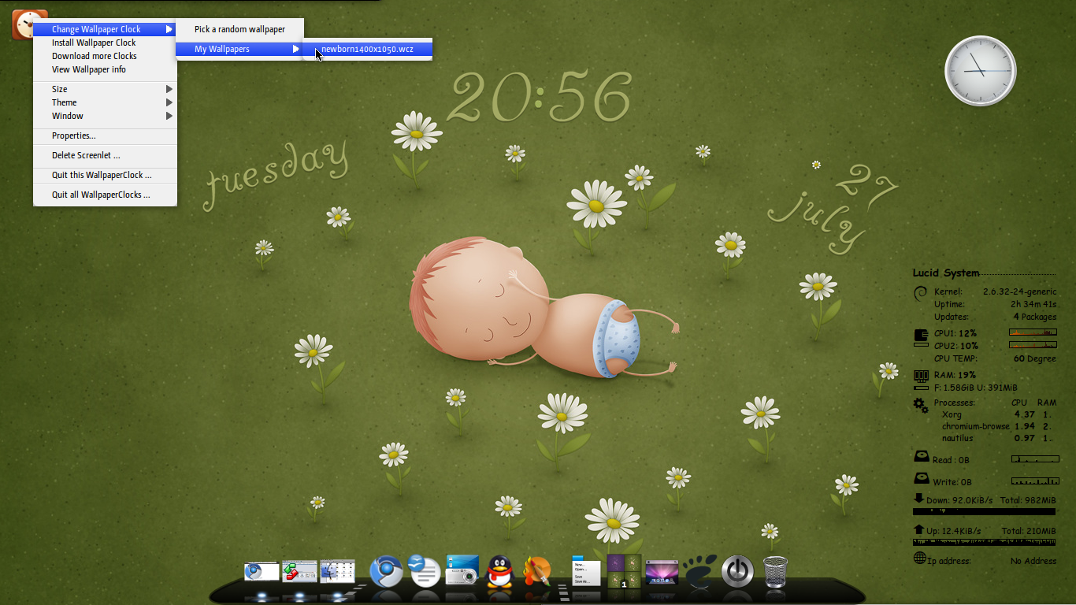
Task: Open the Chromium window thumbnail in dock
Action: (x=262, y=571)
